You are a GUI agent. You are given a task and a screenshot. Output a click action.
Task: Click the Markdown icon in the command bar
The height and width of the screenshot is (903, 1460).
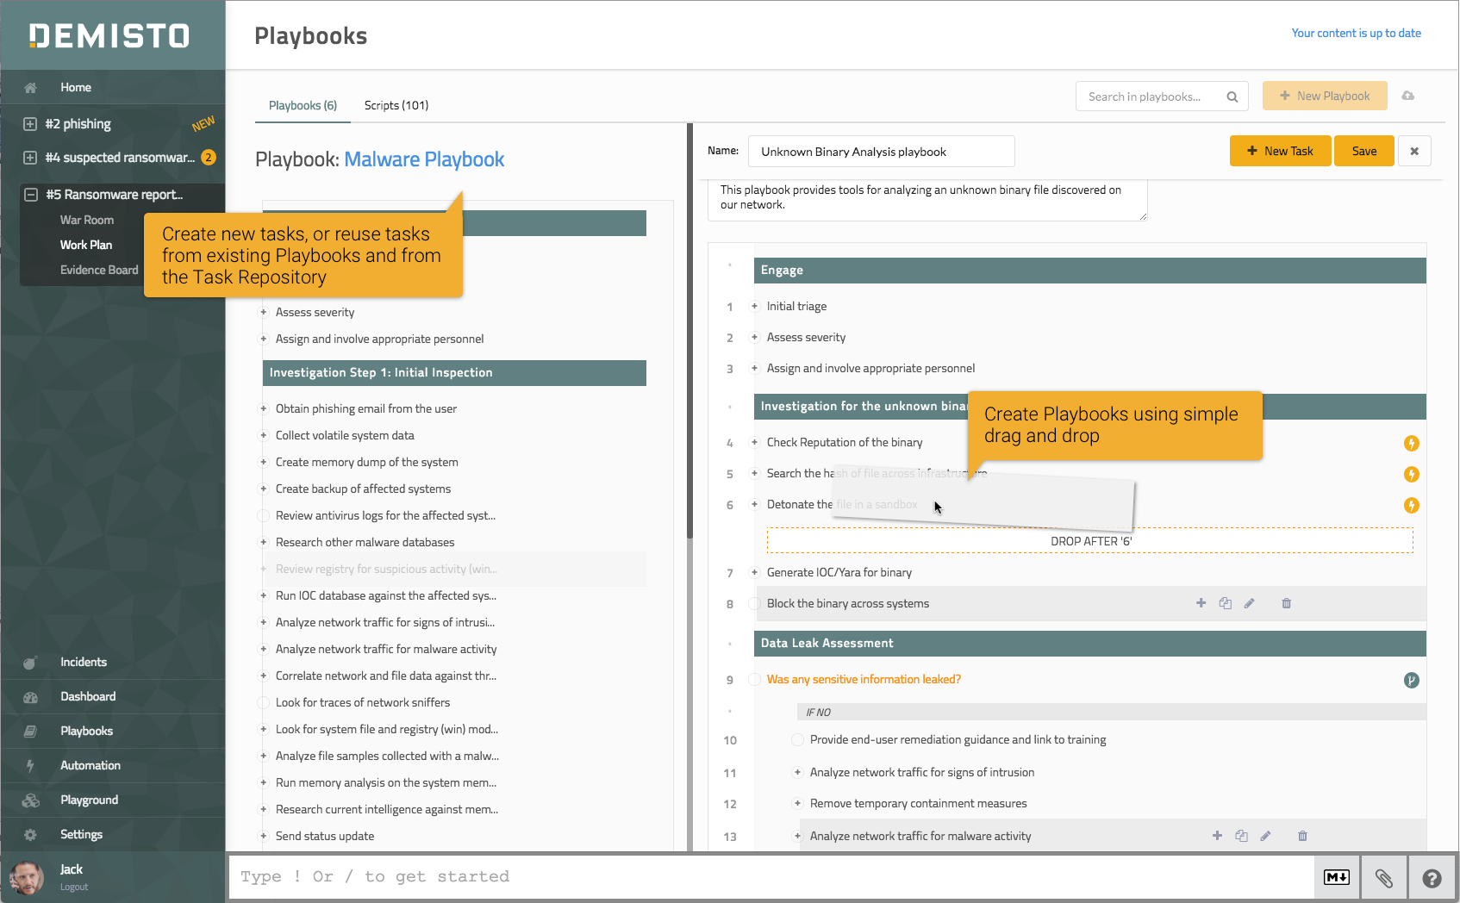tap(1336, 877)
